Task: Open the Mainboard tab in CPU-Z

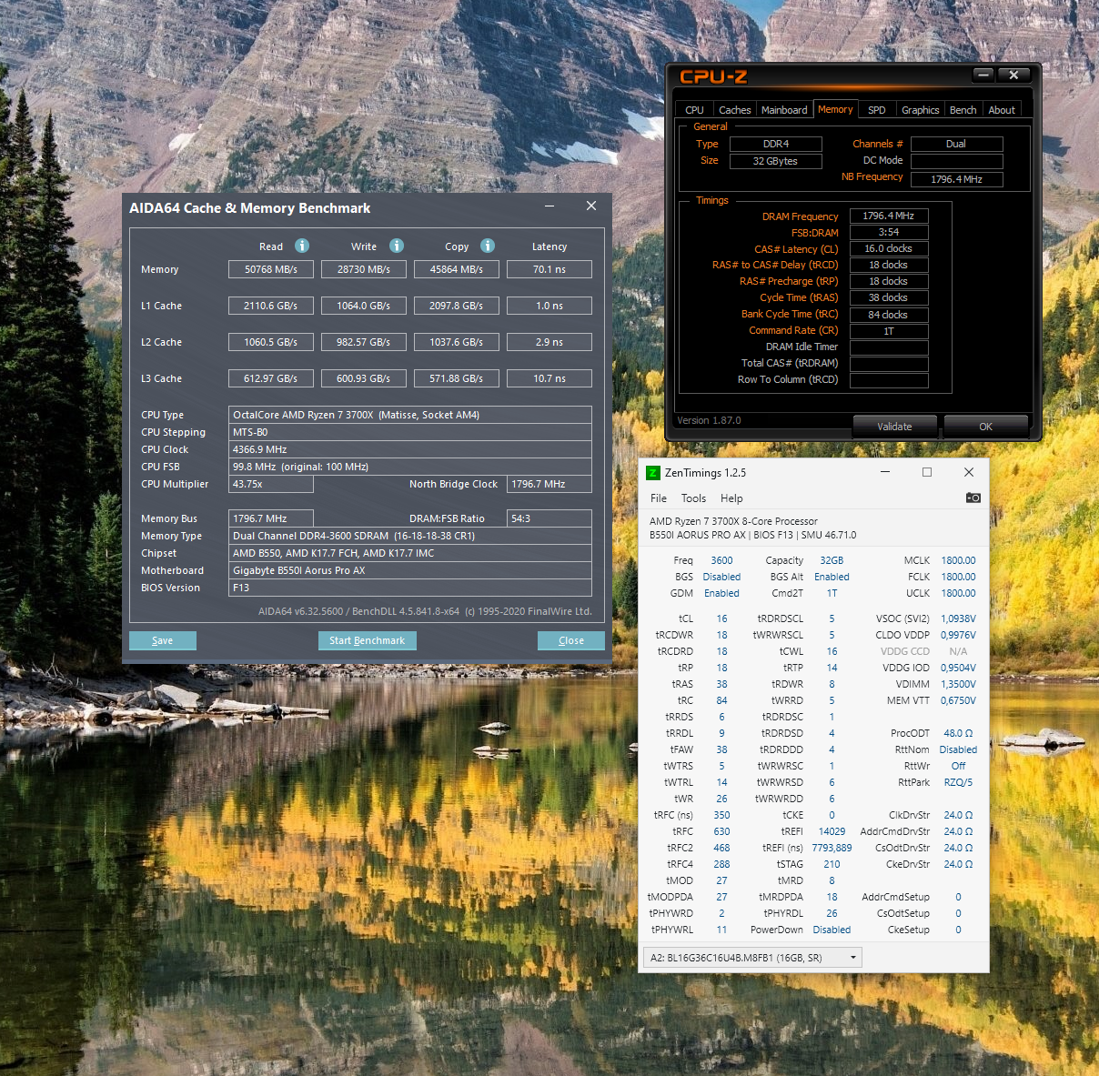Action: [x=784, y=110]
